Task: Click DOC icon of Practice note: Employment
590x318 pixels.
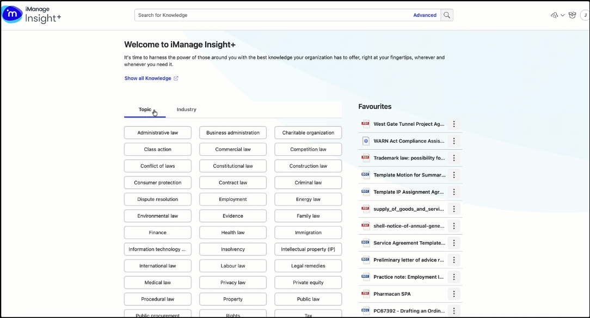Action: 365,277
